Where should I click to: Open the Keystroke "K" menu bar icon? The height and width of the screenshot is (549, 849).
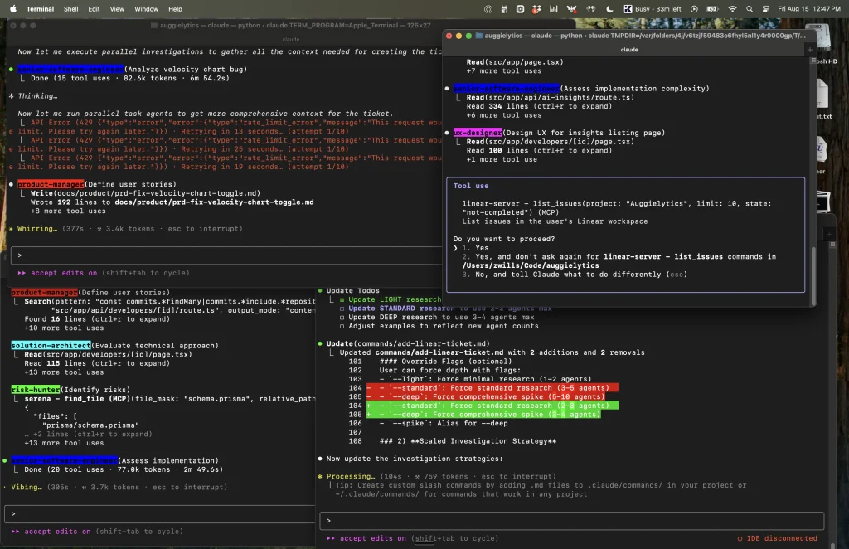tap(628, 9)
